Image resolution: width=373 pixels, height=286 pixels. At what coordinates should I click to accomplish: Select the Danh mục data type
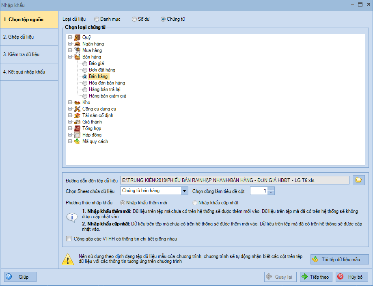[x=96, y=19]
